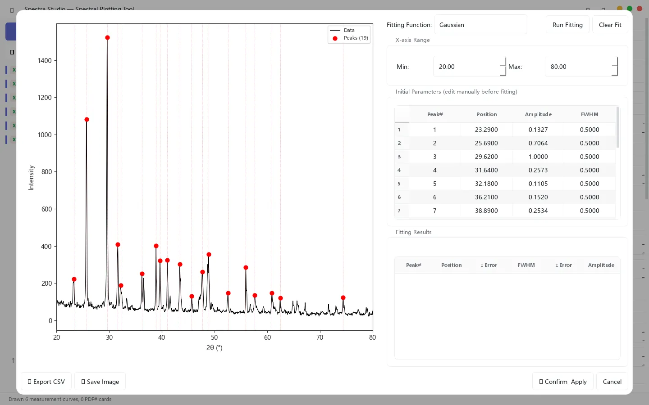Click the Position header in Fitting Results table
This screenshot has height=405, width=649.
coord(451,265)
